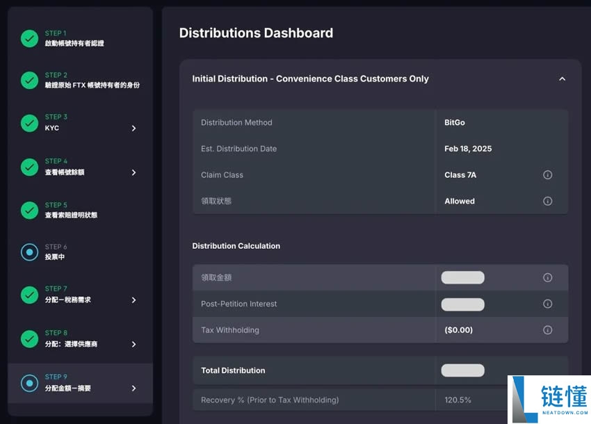Click the blue status circle on STEP 9
This screenshot has width=591, height=424.
(x=29, y=382)
